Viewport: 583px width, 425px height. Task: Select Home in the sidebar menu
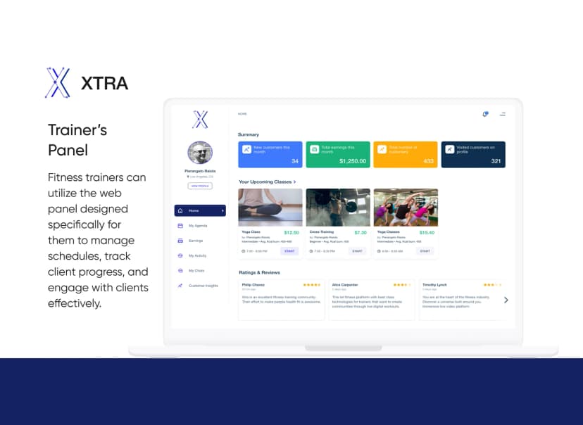pos(200,210)
